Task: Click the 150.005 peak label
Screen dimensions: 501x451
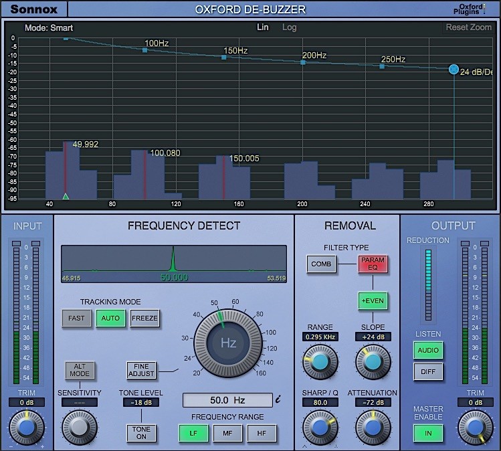Action: (x=244, y=159)
